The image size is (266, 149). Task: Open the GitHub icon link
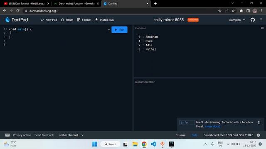pyautogui.click(x=253, y=20)
